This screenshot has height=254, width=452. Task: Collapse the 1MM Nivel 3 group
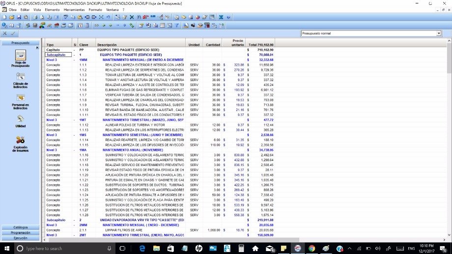click(75, 60)
